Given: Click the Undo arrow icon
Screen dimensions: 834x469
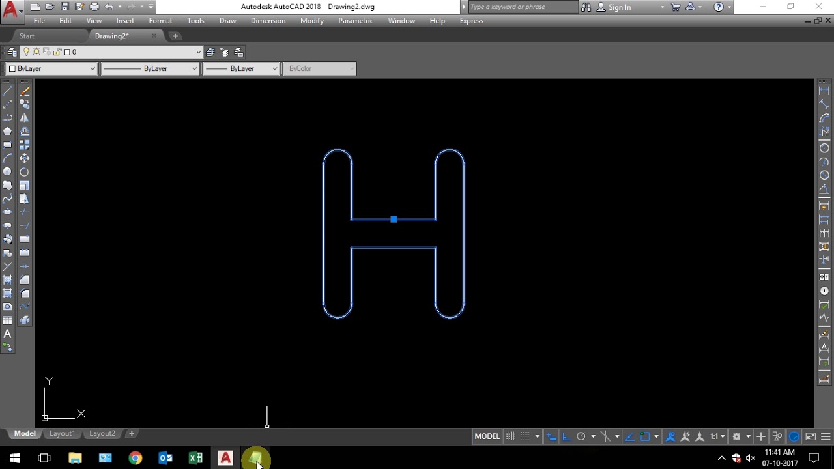Looking at the screenshot, I should 109,7.
